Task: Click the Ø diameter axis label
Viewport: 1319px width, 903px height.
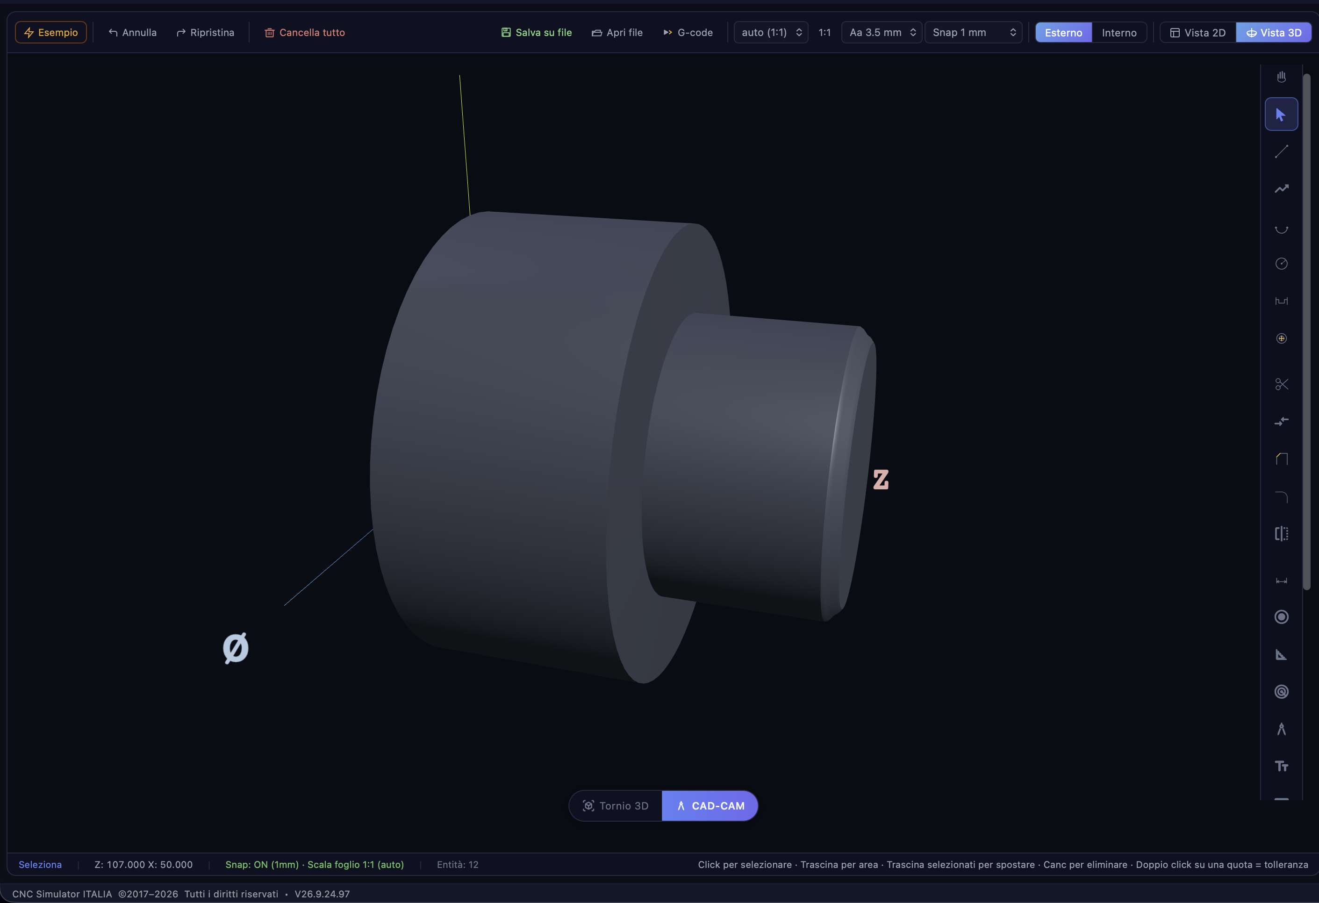Action: (236, 648)
